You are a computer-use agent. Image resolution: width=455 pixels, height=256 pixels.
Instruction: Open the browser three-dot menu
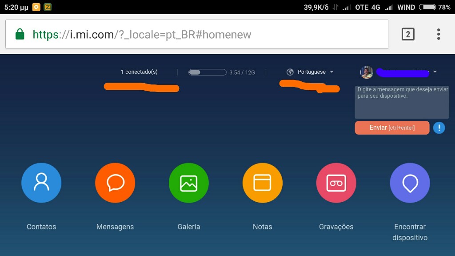click(439, 34)
